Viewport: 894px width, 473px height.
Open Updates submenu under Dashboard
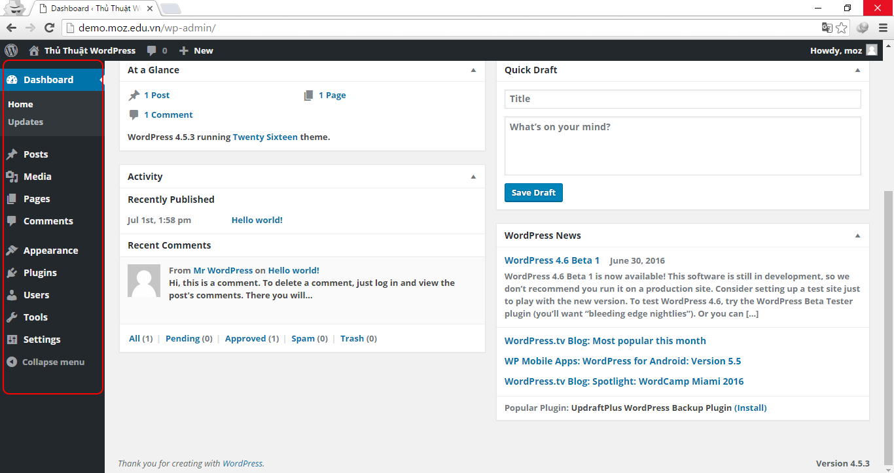point(26,122)
